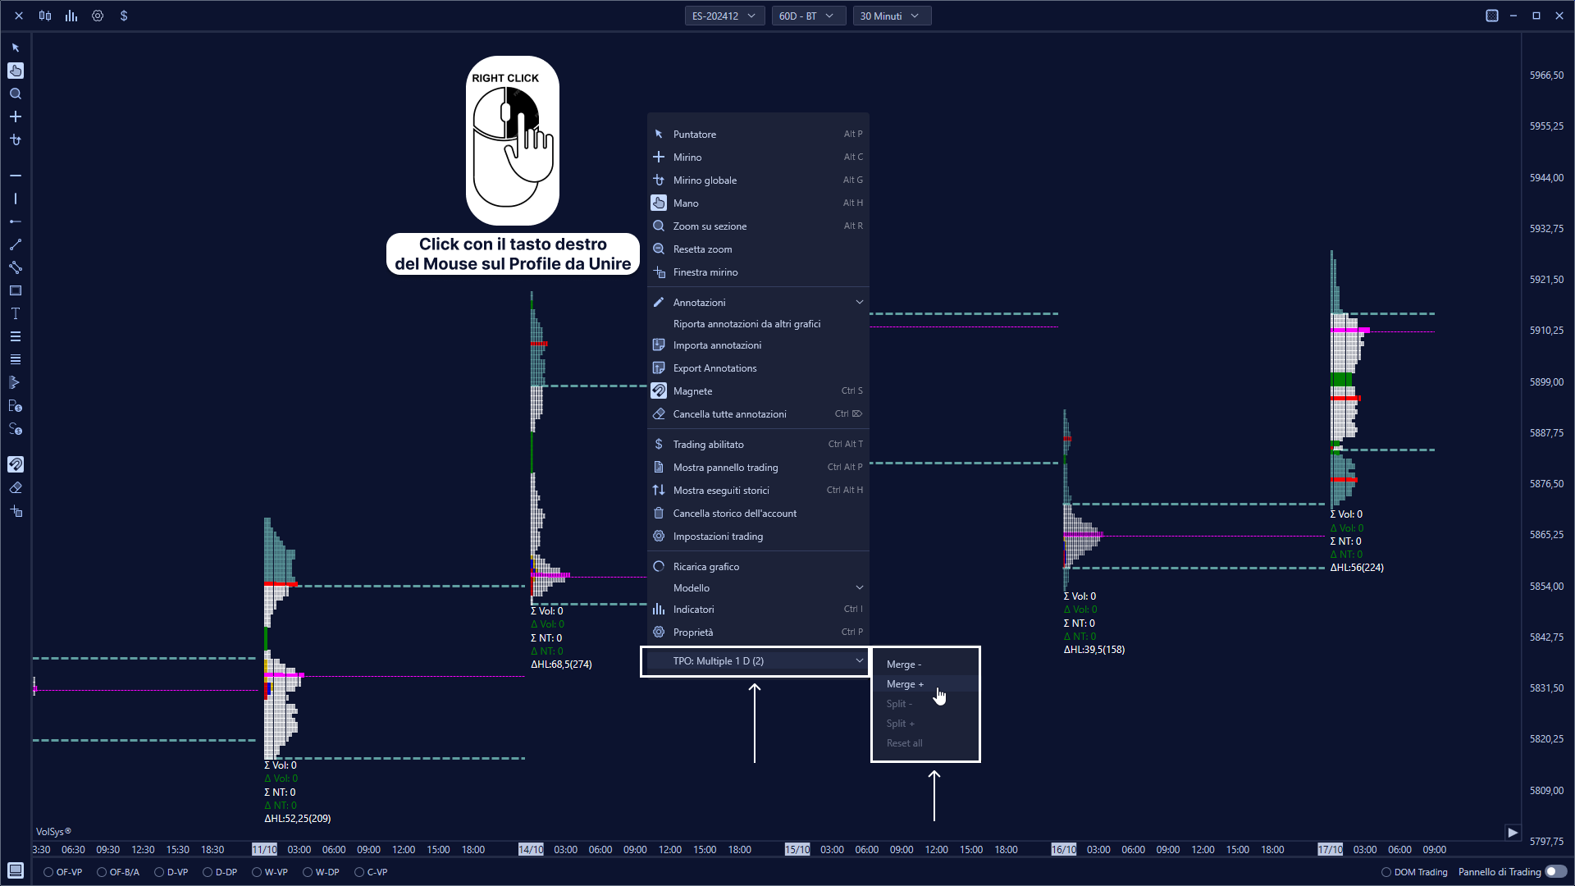Image resolution: width=1575 pixels, height=886 pixels.
Task: Choose Proprietà in context menu
Action: click(x=758, y=633)
